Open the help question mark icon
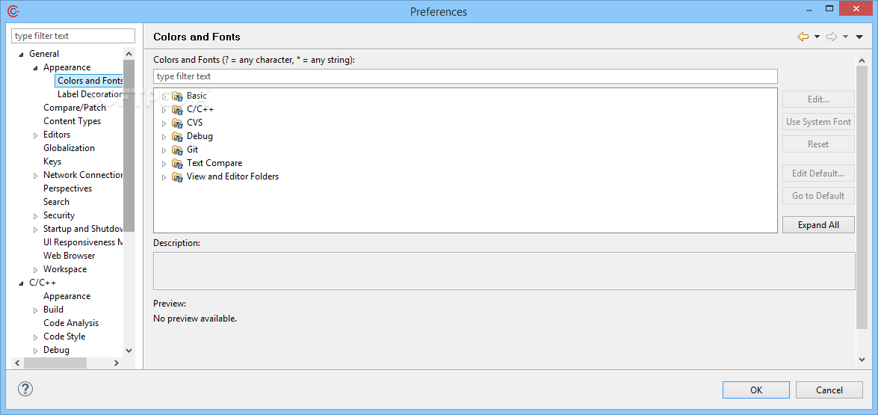Viewport: 878px width, 415px height. (25, 389)
